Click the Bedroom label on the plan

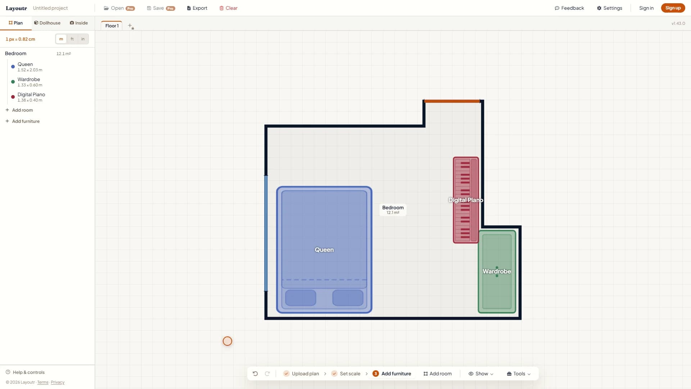393,210
